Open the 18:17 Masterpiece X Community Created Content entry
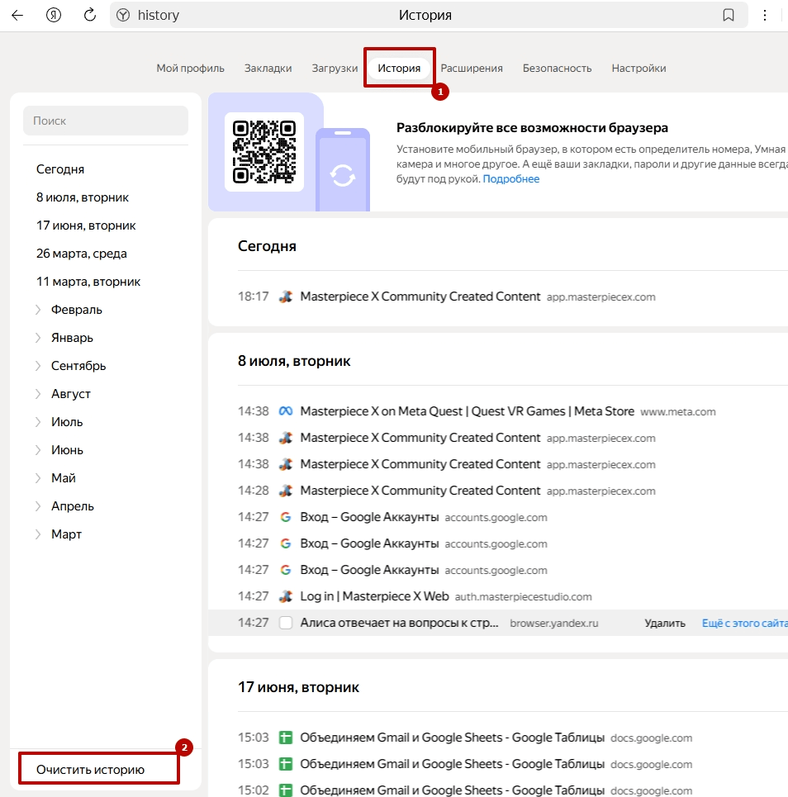Viewport: 788px width, 797px height. [420, 297]
